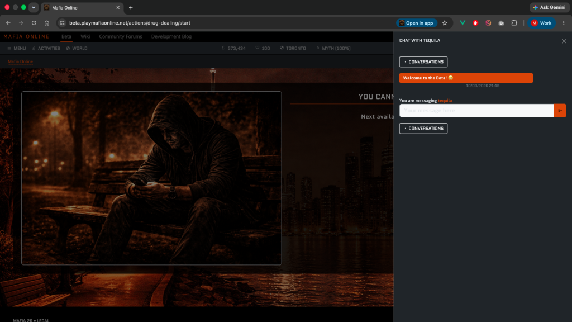Image resolution: width=572 pixels, height=322 pixels.
Task: Click the LEGAL footer link
Action: point(42,320)
